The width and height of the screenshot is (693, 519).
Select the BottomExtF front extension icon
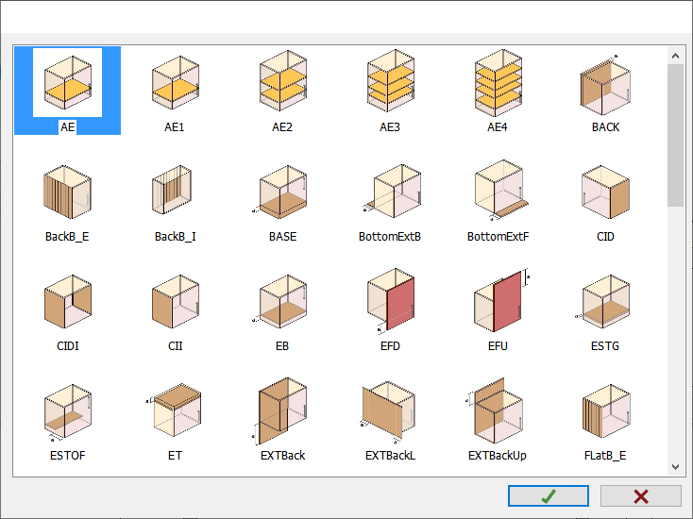tap(501, 191)
